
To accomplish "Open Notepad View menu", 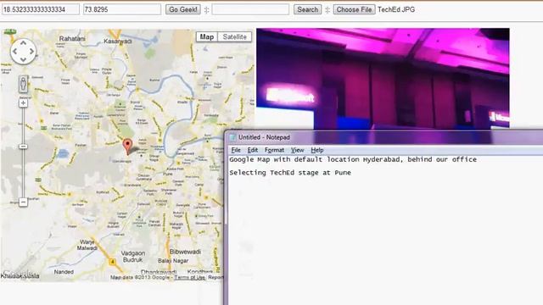I will (297, 150).
